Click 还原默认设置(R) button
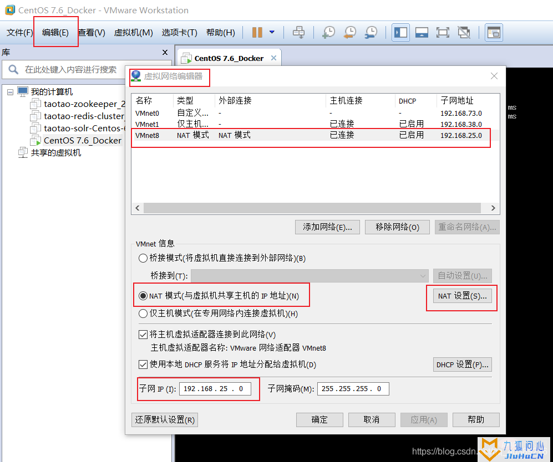This screenshot has height=462, width=553. [165, 420]
